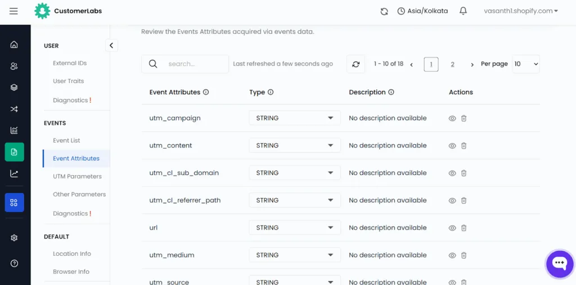Select page 1 in pagination
The width and height of the screenshot is (576, 285).
[x=431, y=65]
